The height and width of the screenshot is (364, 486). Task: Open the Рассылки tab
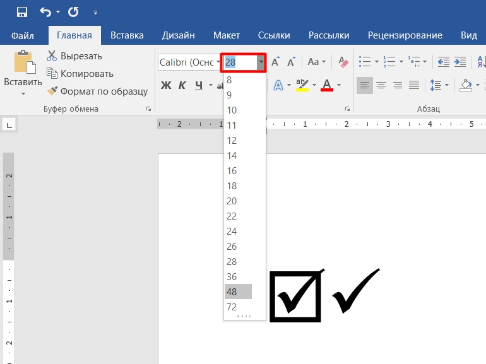click(x=329, y=35)
